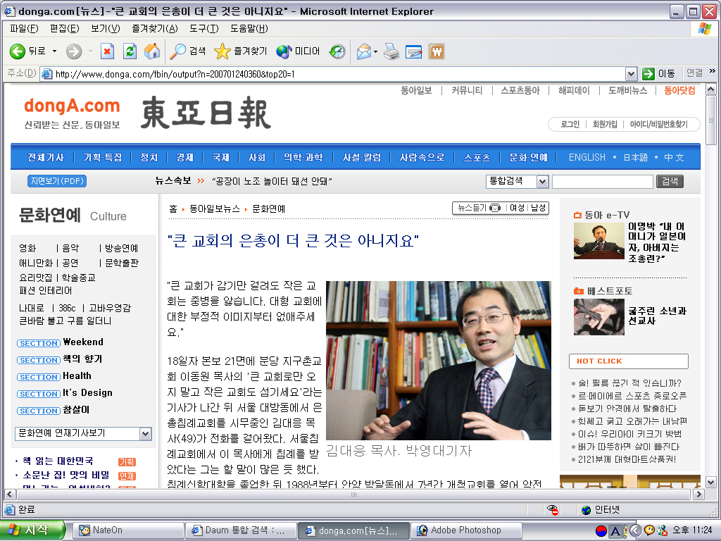Open the Health section link

point(77,376)
